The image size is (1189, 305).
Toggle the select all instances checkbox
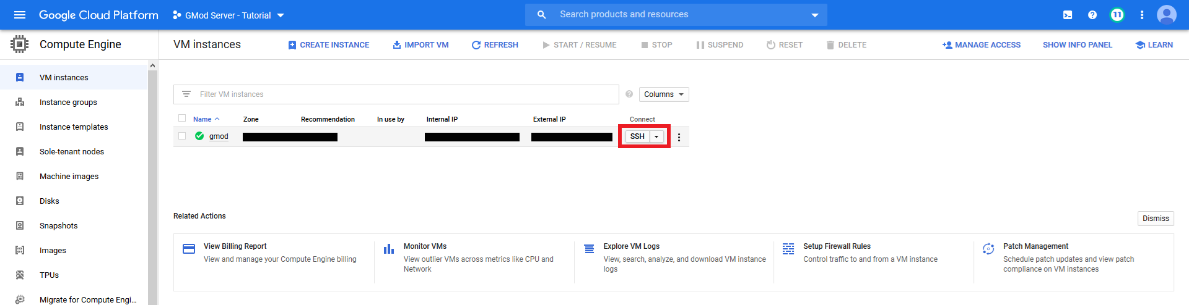point(182,118)
